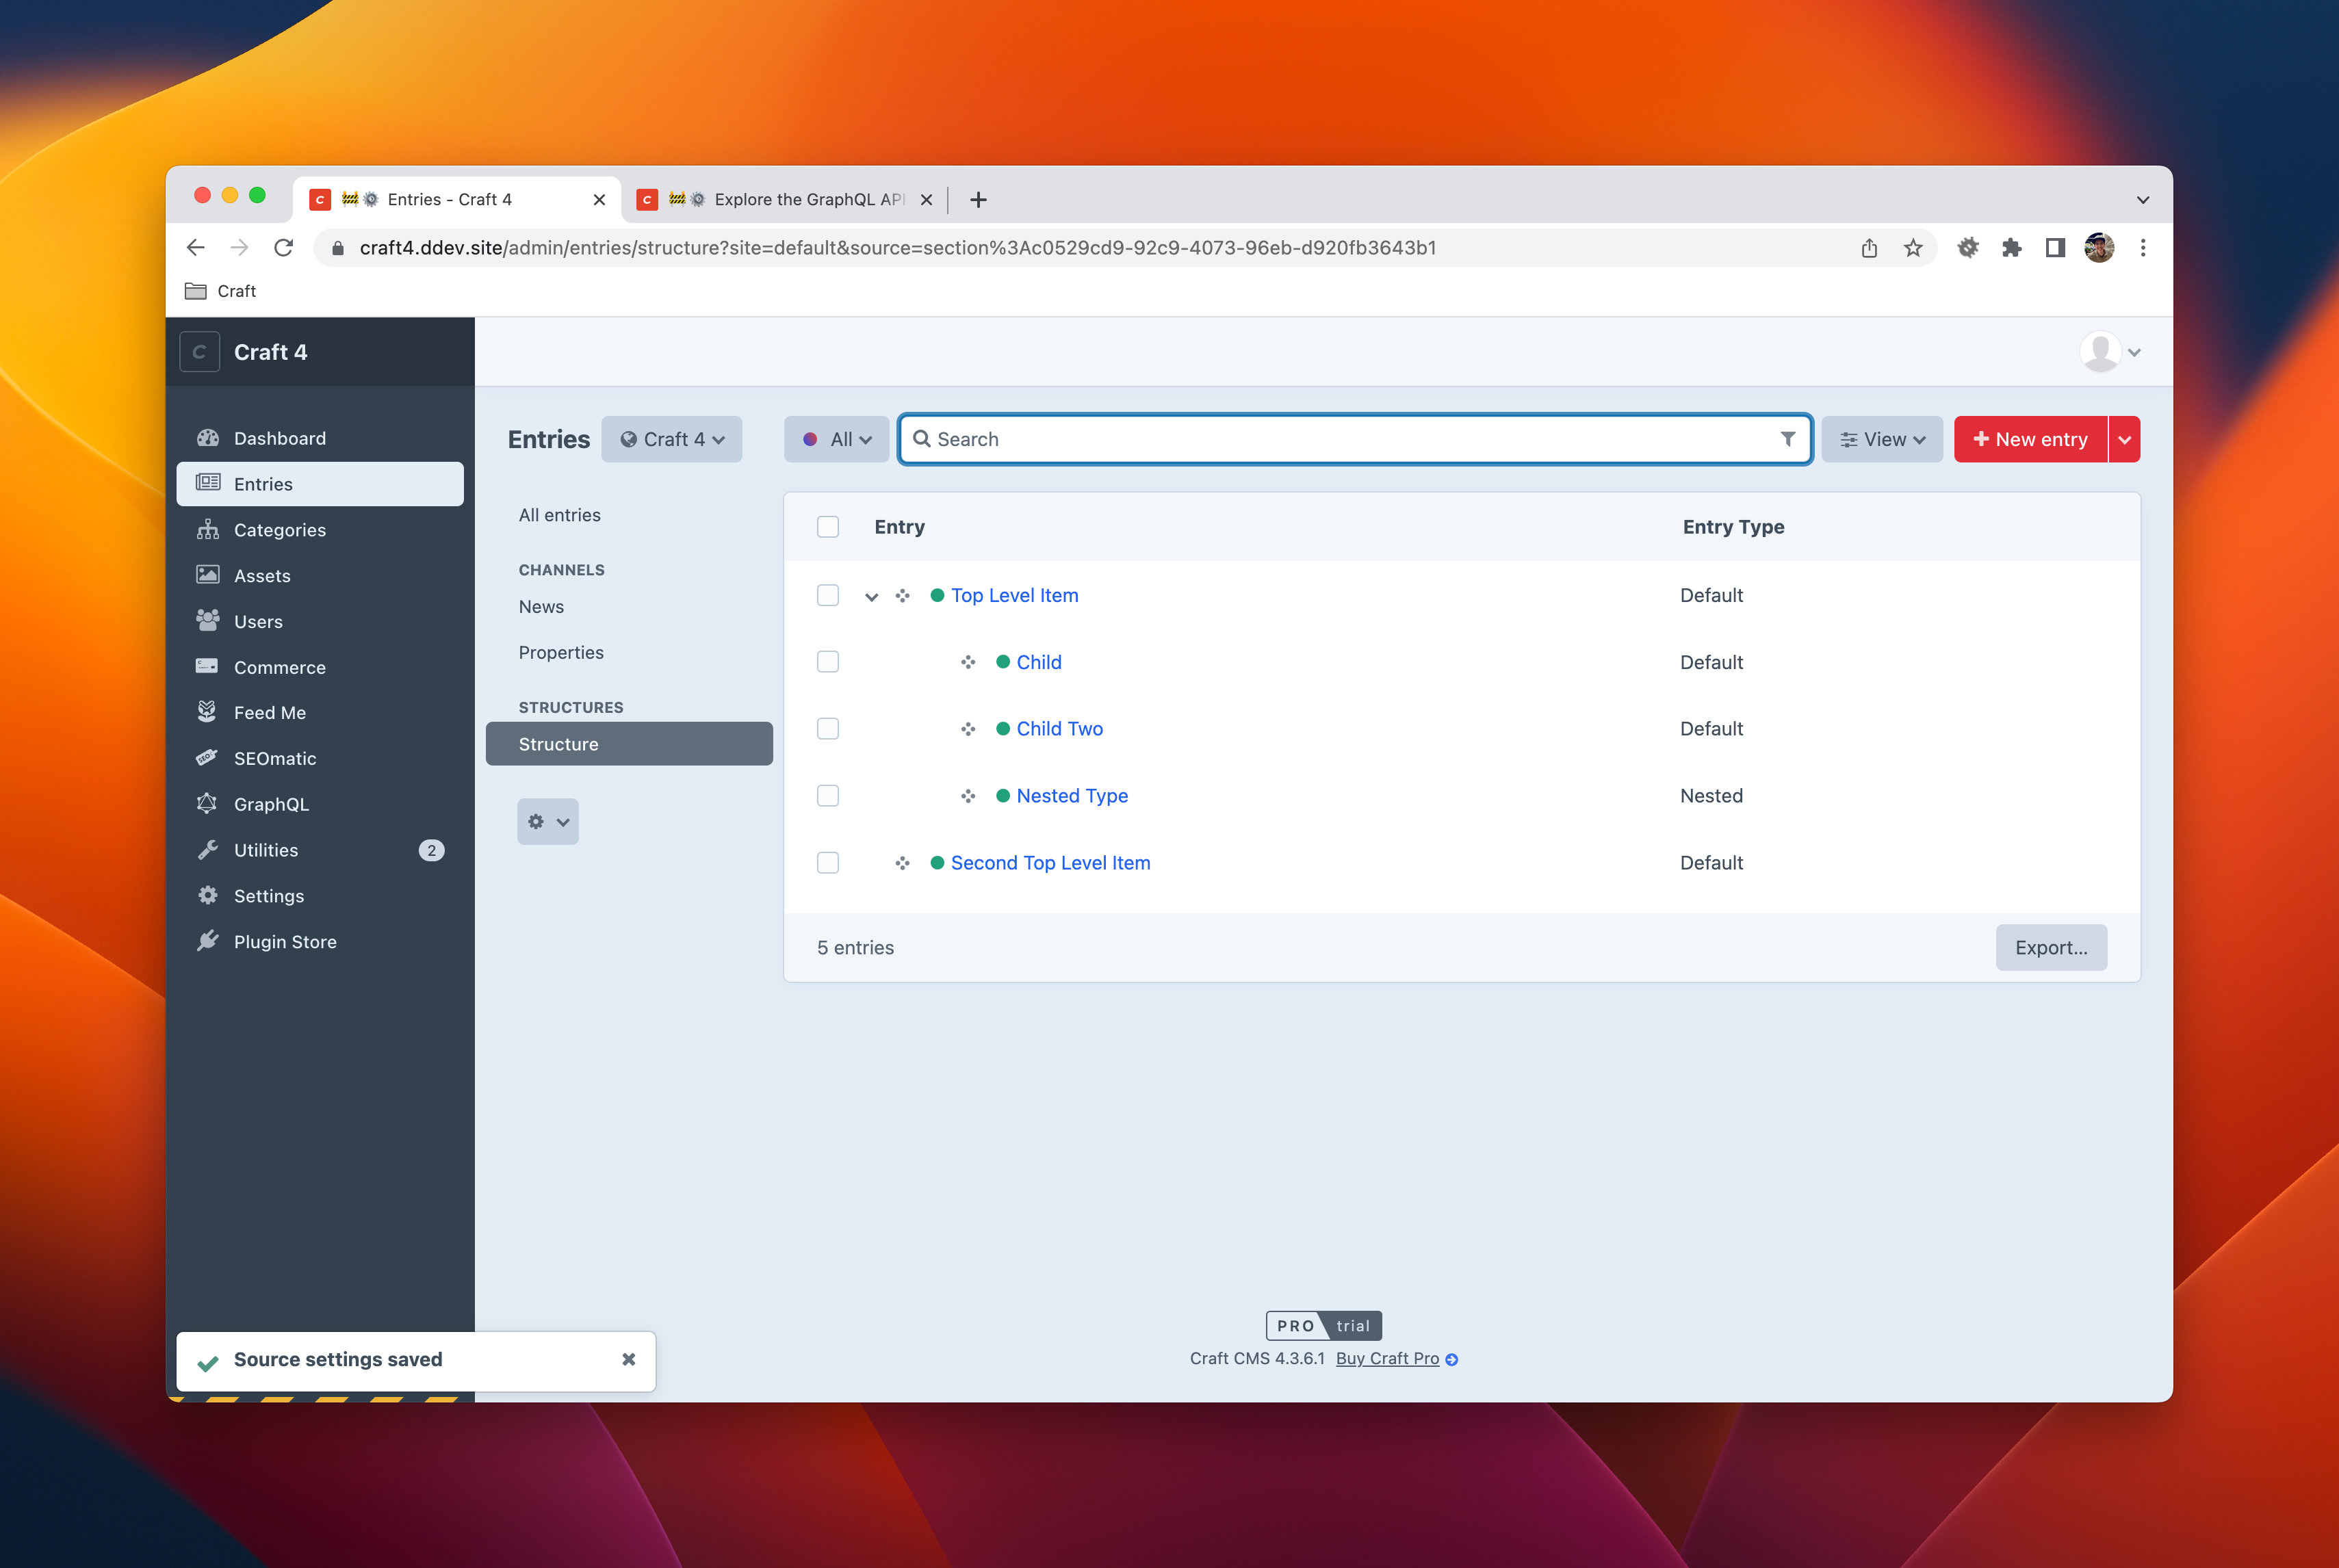Viewport: 2339px width, 1568px height.
Task: Click the search filter funnel icon
Action: pos(1788,439)
